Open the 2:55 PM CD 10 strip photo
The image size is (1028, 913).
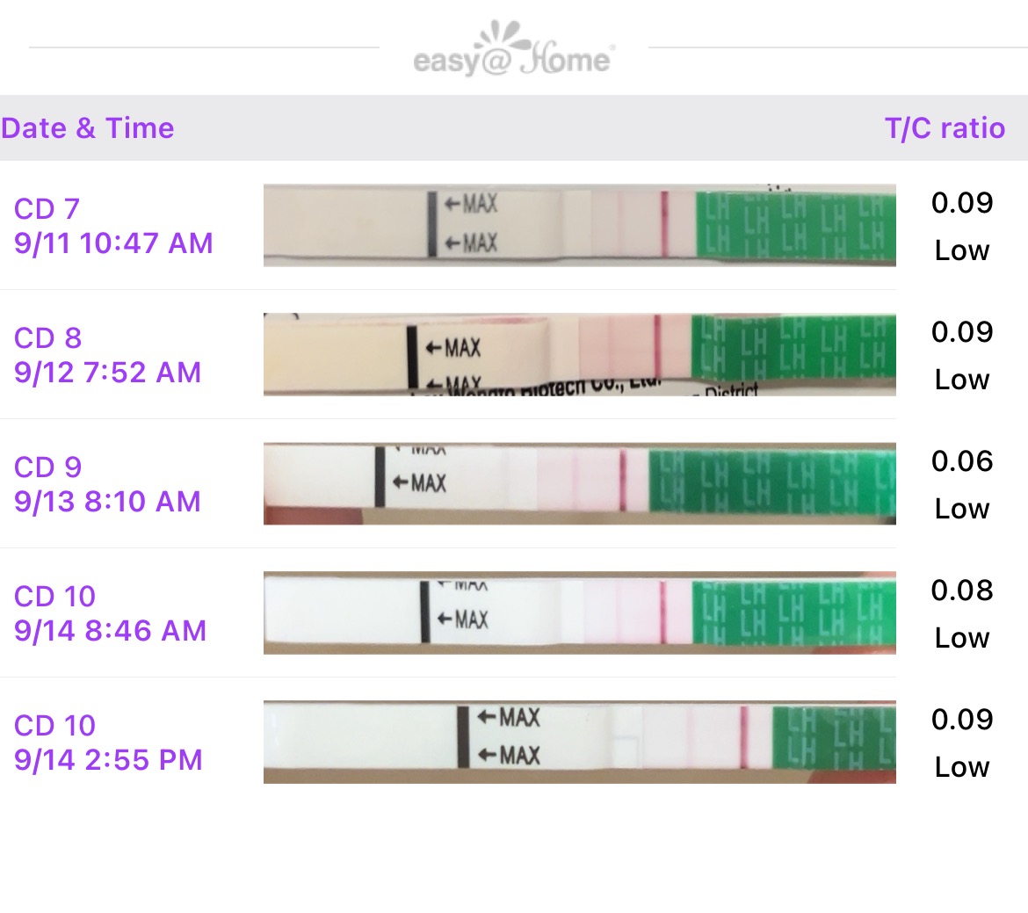click(579, 742)
